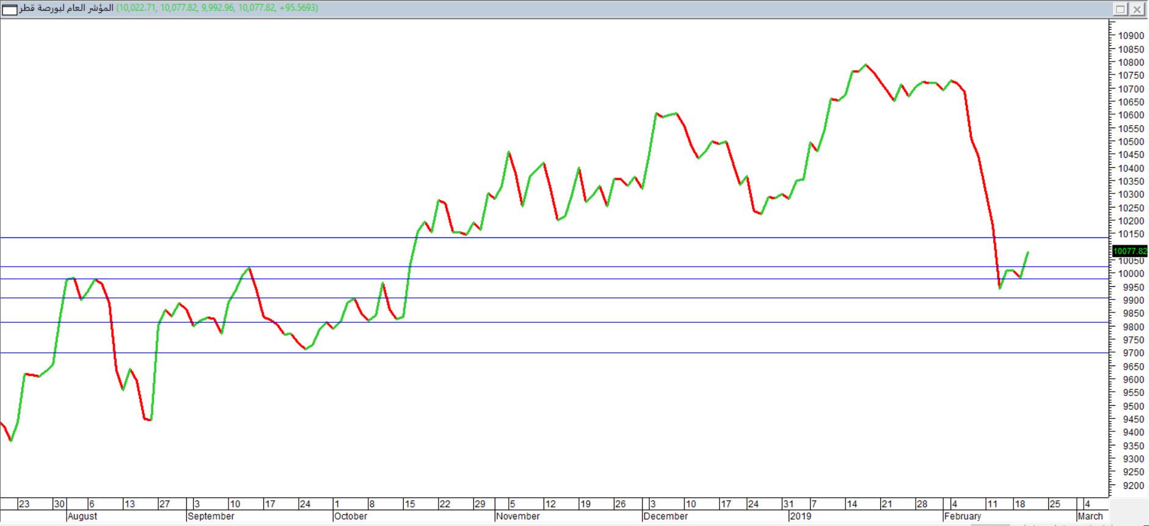Select the blue horizontal line near 10150
This screenshot has height=526, width=1149.
(x=553, y=237)
